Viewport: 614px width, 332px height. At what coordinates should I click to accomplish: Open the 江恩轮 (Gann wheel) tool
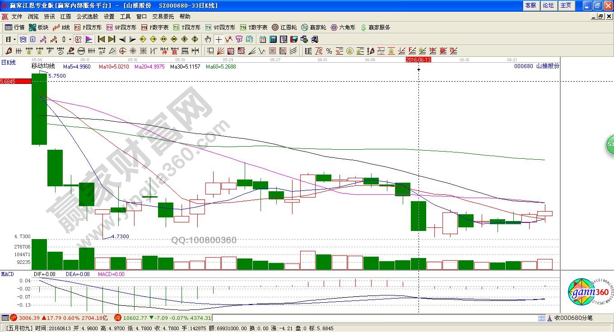[x=284, y=28]
